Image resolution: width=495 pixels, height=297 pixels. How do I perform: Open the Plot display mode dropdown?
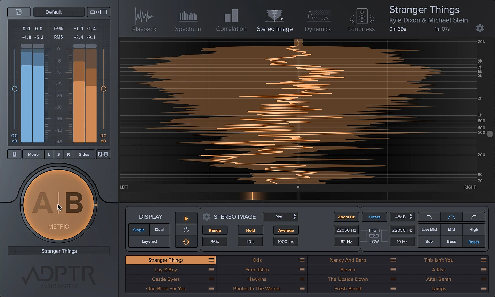(x=280, y=217)
